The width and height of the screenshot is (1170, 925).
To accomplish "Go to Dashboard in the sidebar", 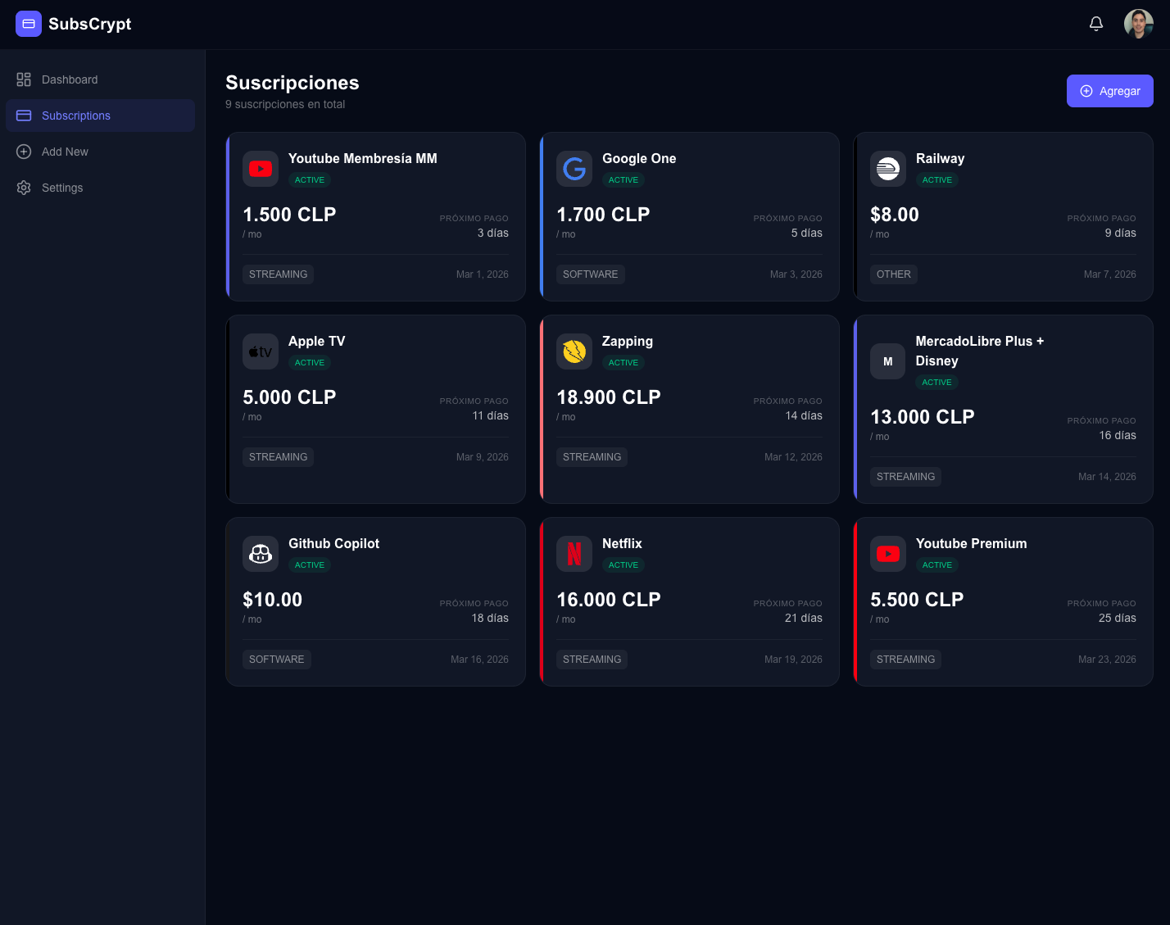I will pos(70,79).
